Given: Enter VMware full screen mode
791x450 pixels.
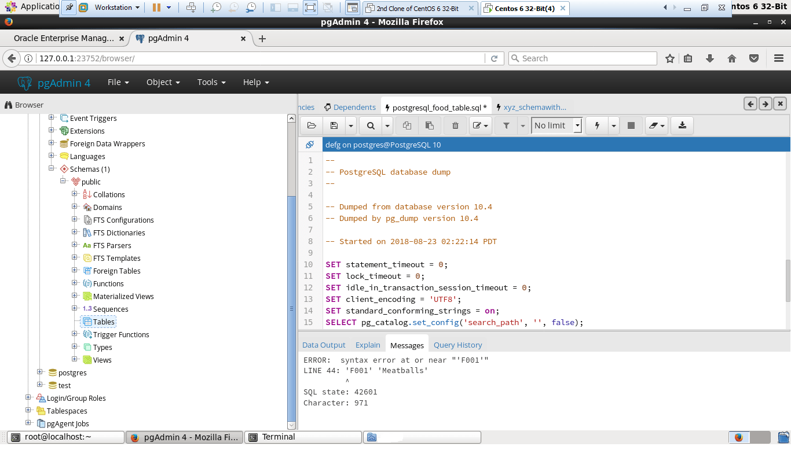Looking at the screenshot, I should click(x=310, y=8).
